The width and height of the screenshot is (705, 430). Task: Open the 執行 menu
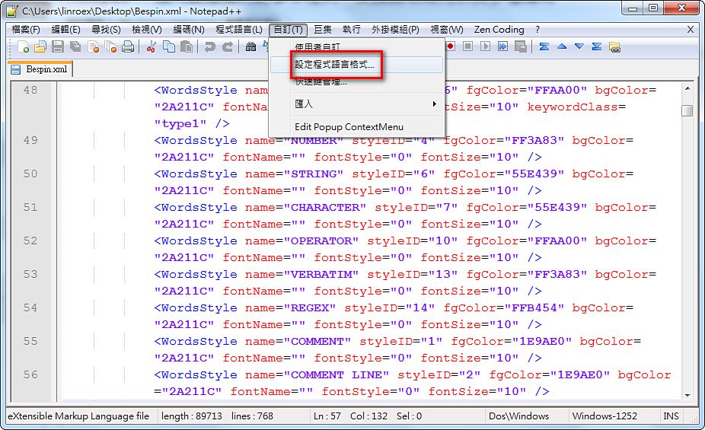tap(351, 30)
